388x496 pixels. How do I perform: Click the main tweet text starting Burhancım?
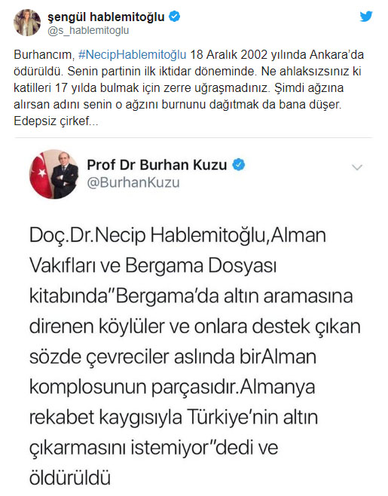click(x=188, y=87)
